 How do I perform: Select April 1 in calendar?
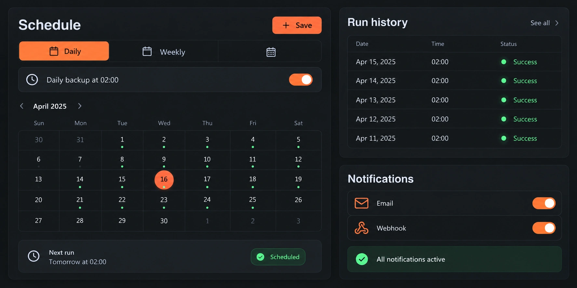pyautogui.click(x=122, y=140)
